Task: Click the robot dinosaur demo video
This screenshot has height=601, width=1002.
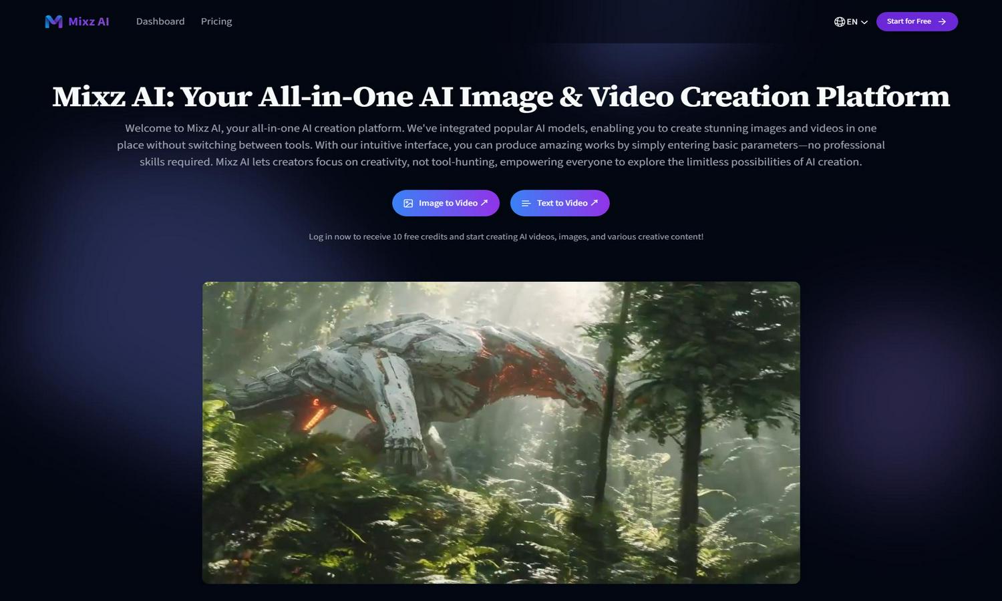Action: click(501, 433)
